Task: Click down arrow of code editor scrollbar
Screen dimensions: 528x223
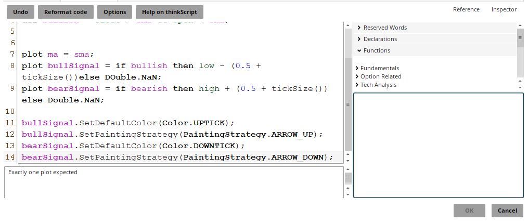Action: click(348, 161)
